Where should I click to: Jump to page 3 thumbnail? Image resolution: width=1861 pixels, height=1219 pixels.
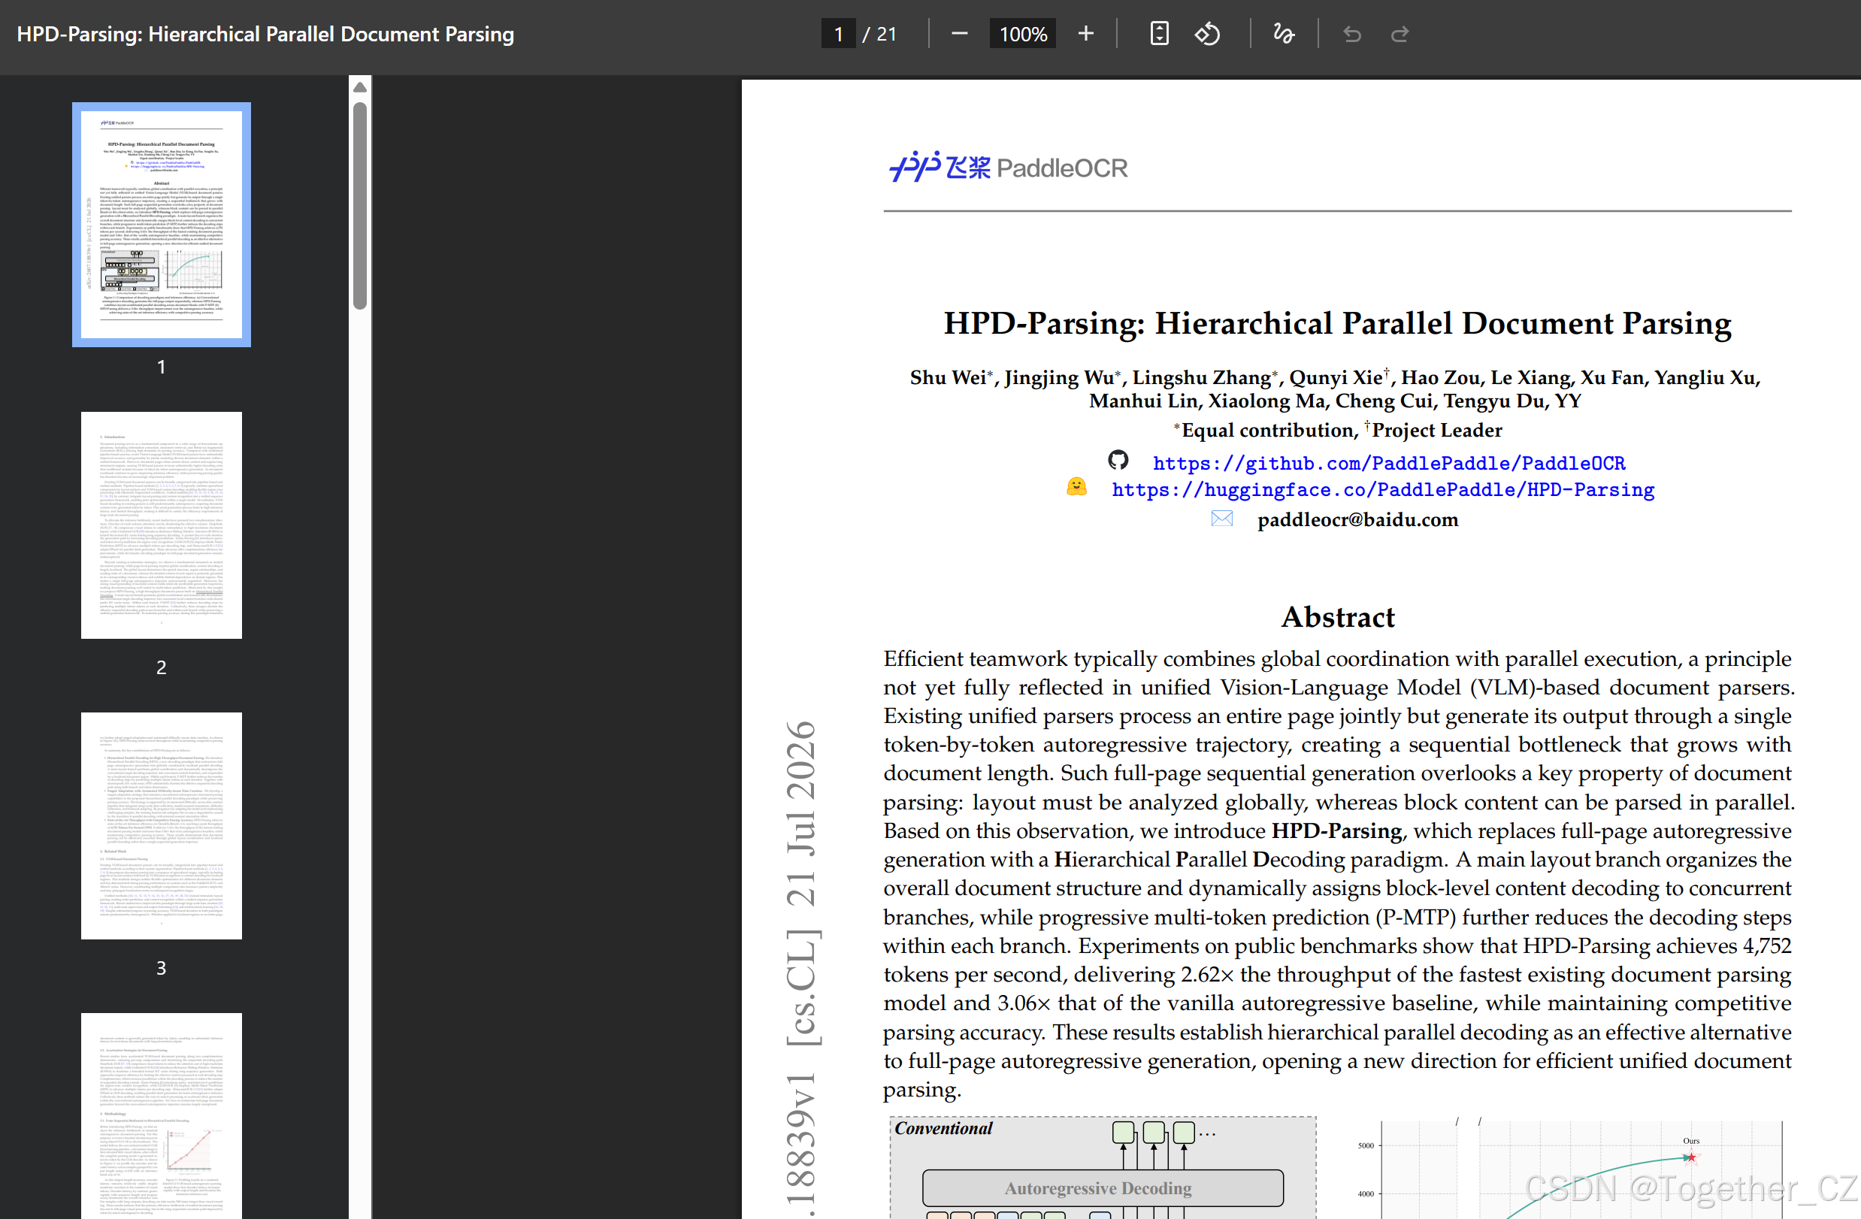click(x=161, y=826)
